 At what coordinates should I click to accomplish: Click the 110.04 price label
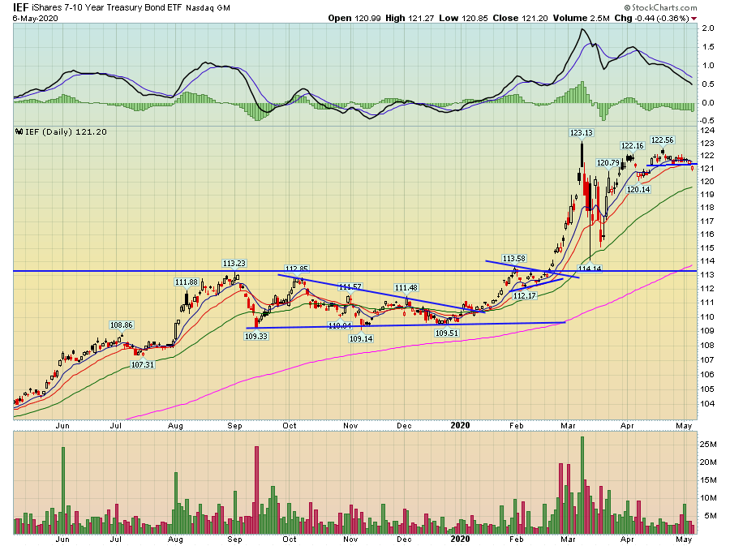point(339,325)
